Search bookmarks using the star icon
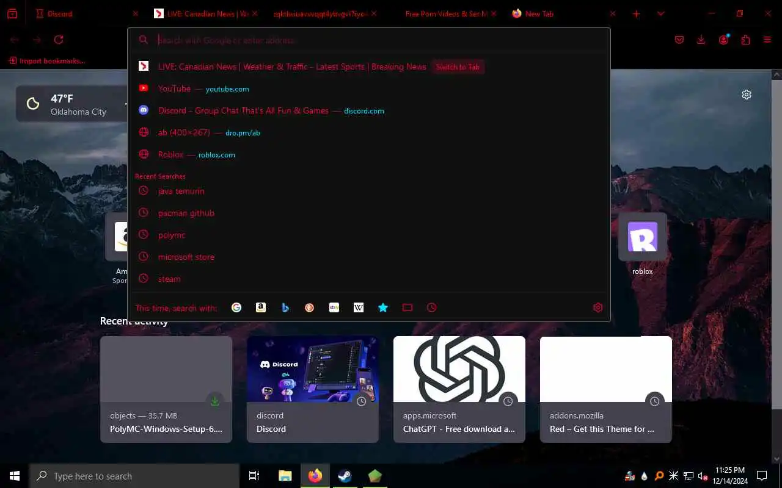 coord(383,307)
